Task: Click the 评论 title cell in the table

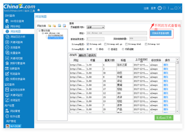Action: [125, 81]
